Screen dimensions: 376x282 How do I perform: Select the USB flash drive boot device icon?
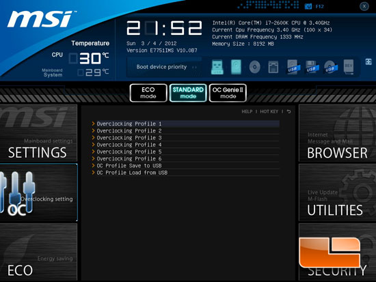click(x=217, y=67)
